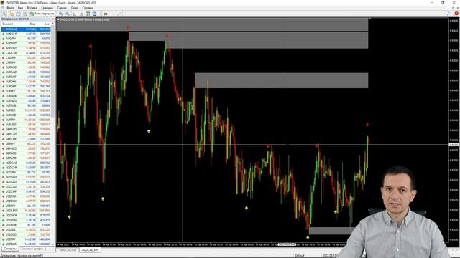Image resolution: width=460 pixels, height=258 pixels.
Task: Open the Справка menu
Action: 88,8
